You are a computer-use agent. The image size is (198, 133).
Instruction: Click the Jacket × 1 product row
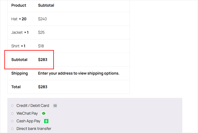20,32
